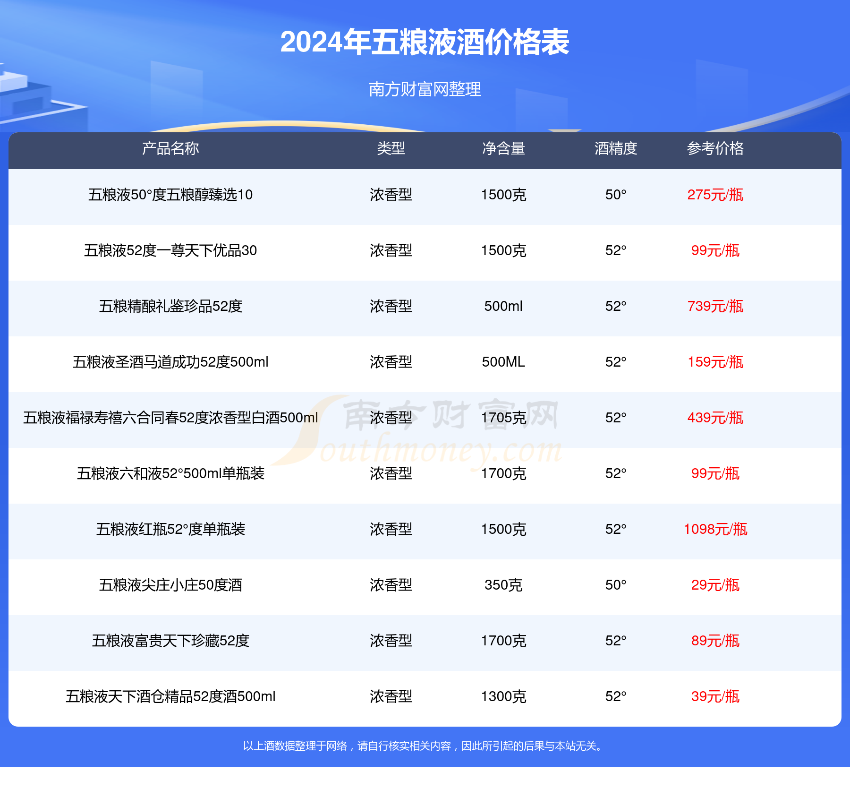Click the price 159元/瓶

pos(715,362)
